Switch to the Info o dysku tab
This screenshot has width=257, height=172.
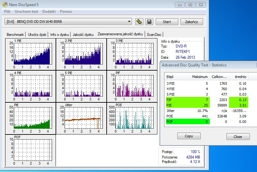click(59, 35)
